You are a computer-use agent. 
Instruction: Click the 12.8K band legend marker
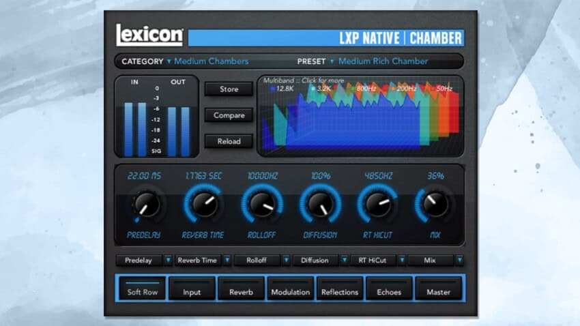pyautogui.click(x=273, y=89)
